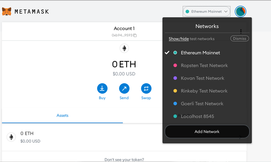Select Rinkeby Test Network
The image size is (271, 162).
(207, 91)
